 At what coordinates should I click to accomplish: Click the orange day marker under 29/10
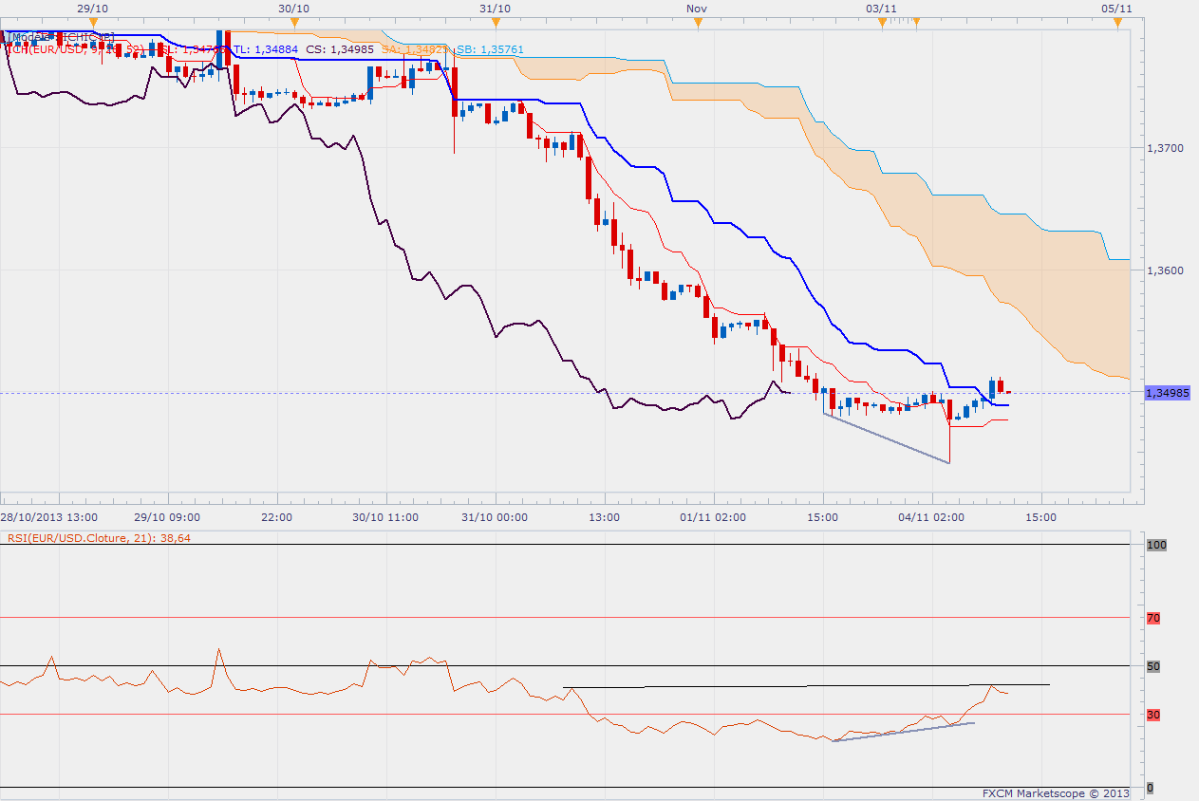[x=91, y=22]
